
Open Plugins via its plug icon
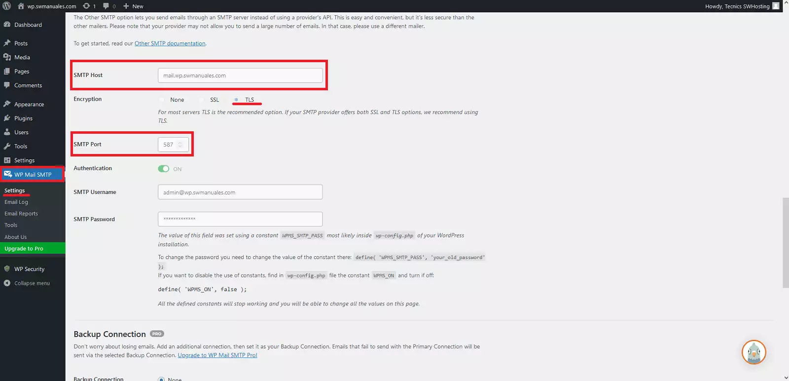click(7, 118)
